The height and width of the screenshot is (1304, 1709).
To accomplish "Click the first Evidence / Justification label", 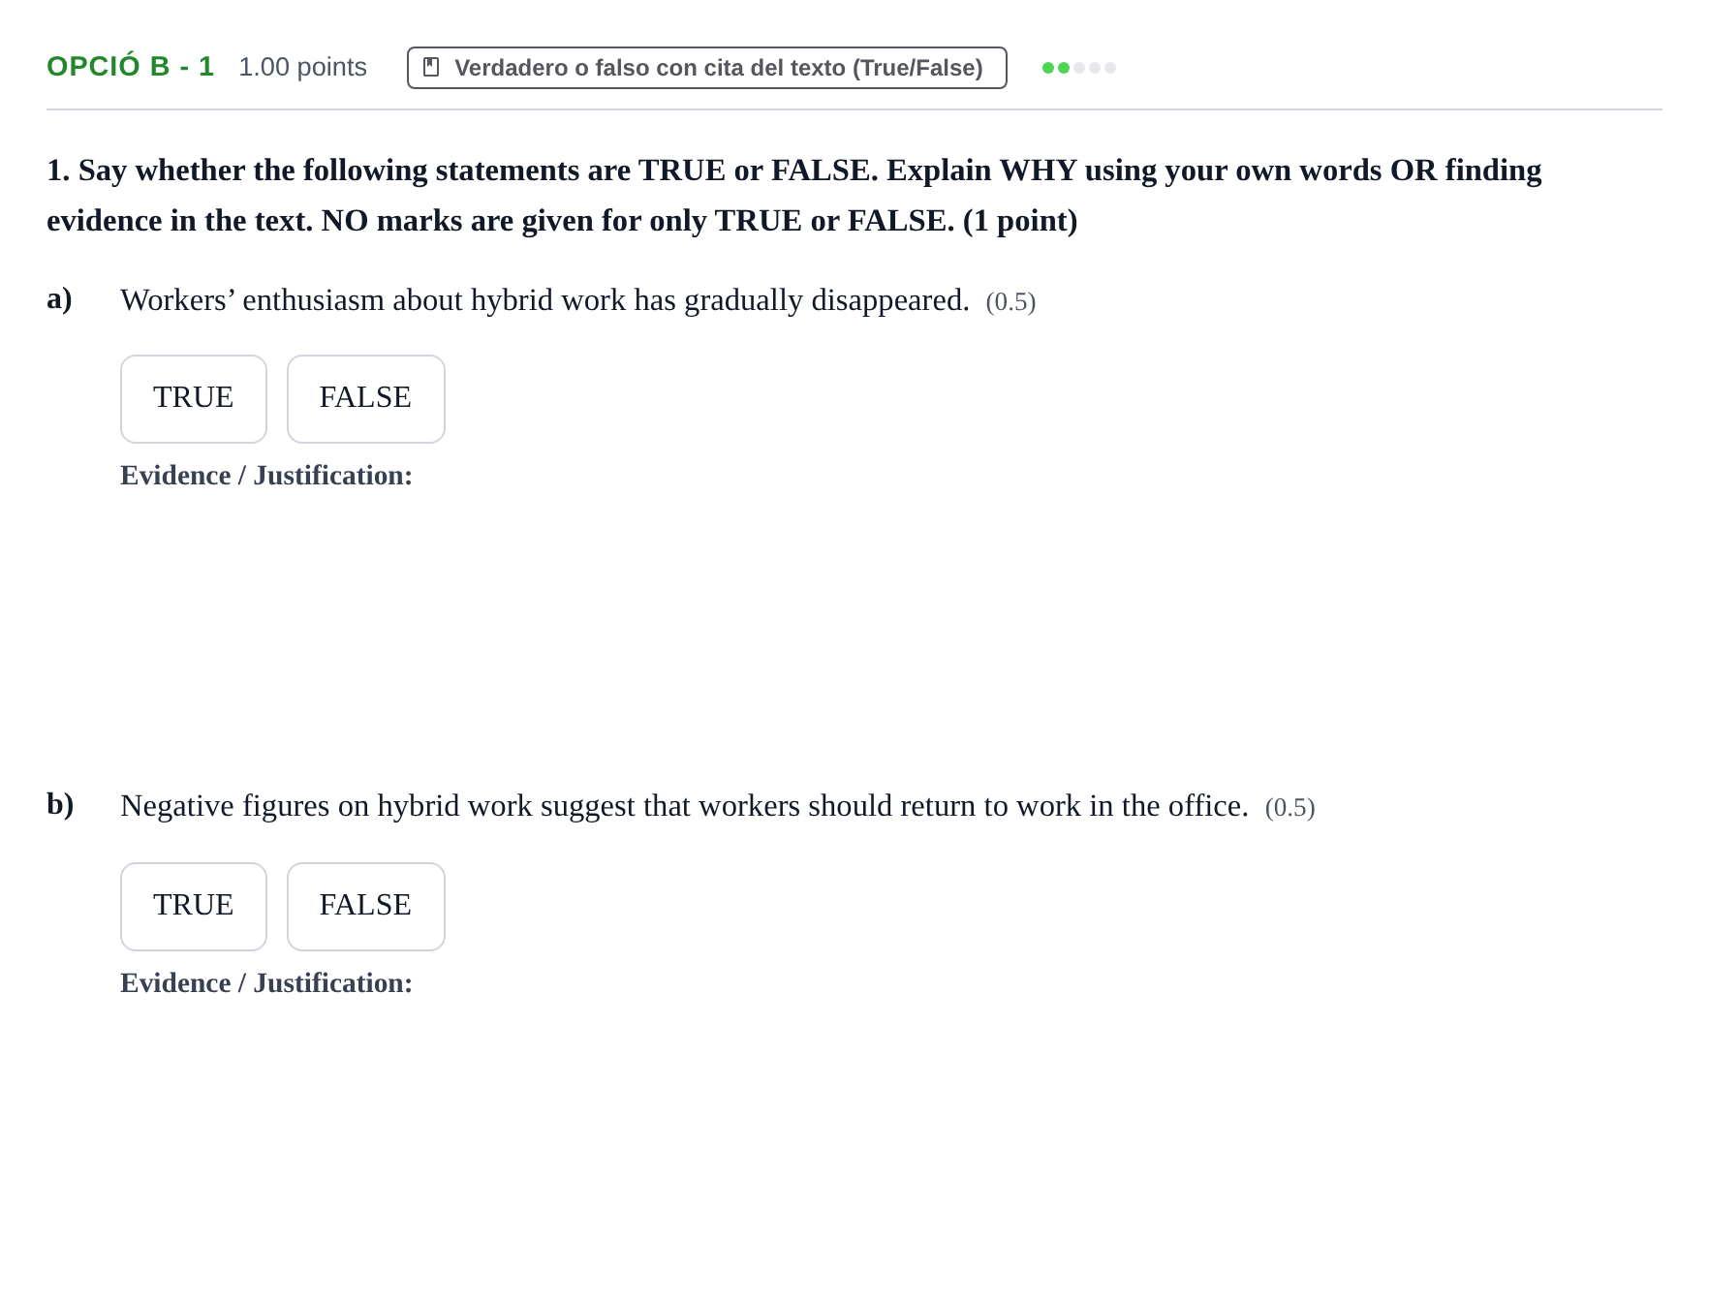I will 266,476.
